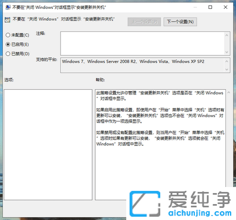236x220 pixels.
Task: Click the 上一个设置(P) button
Action: pos(144,22)
